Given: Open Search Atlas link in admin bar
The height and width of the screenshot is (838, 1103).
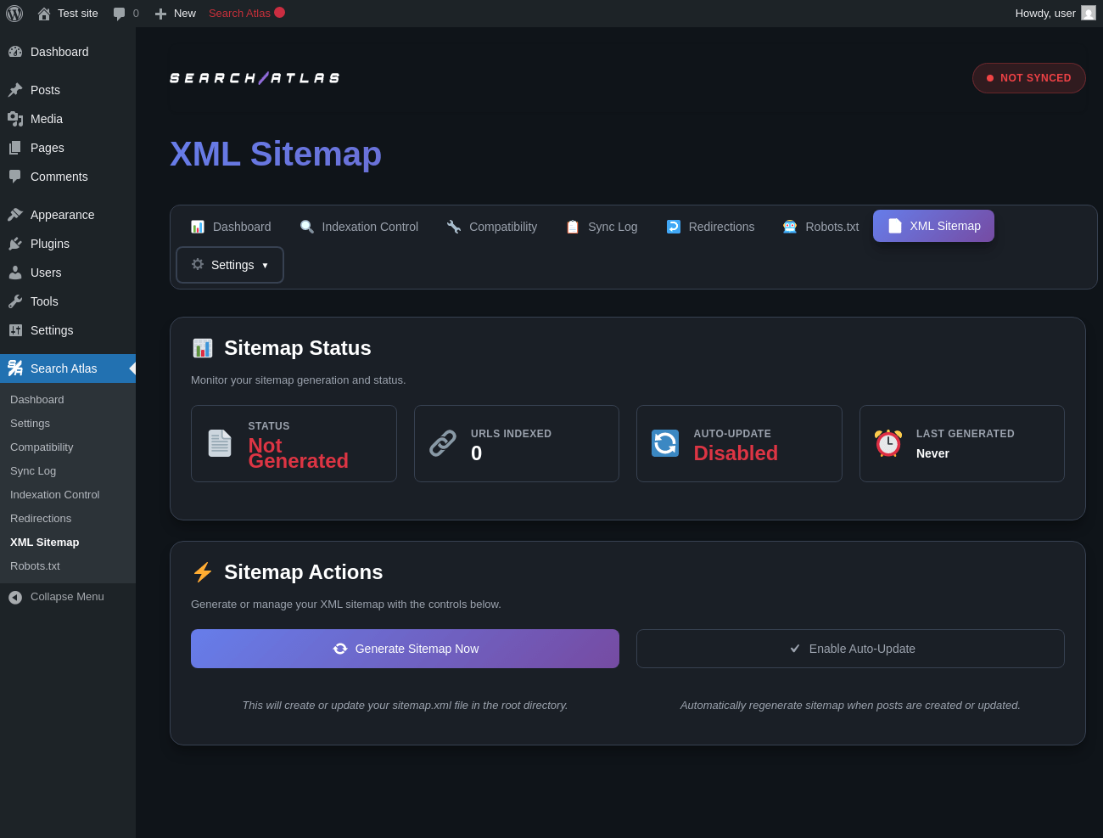Looking at the screenshot, I should point(247,14).
